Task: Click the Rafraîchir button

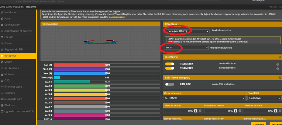Action: [259, 124]
